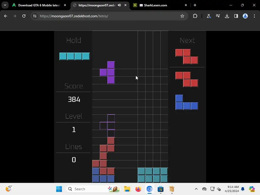
Task: Expand the tab search dropdown
Action: [x=5, y=5]
